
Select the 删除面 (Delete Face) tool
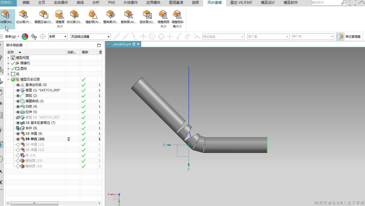pos(128,17)
